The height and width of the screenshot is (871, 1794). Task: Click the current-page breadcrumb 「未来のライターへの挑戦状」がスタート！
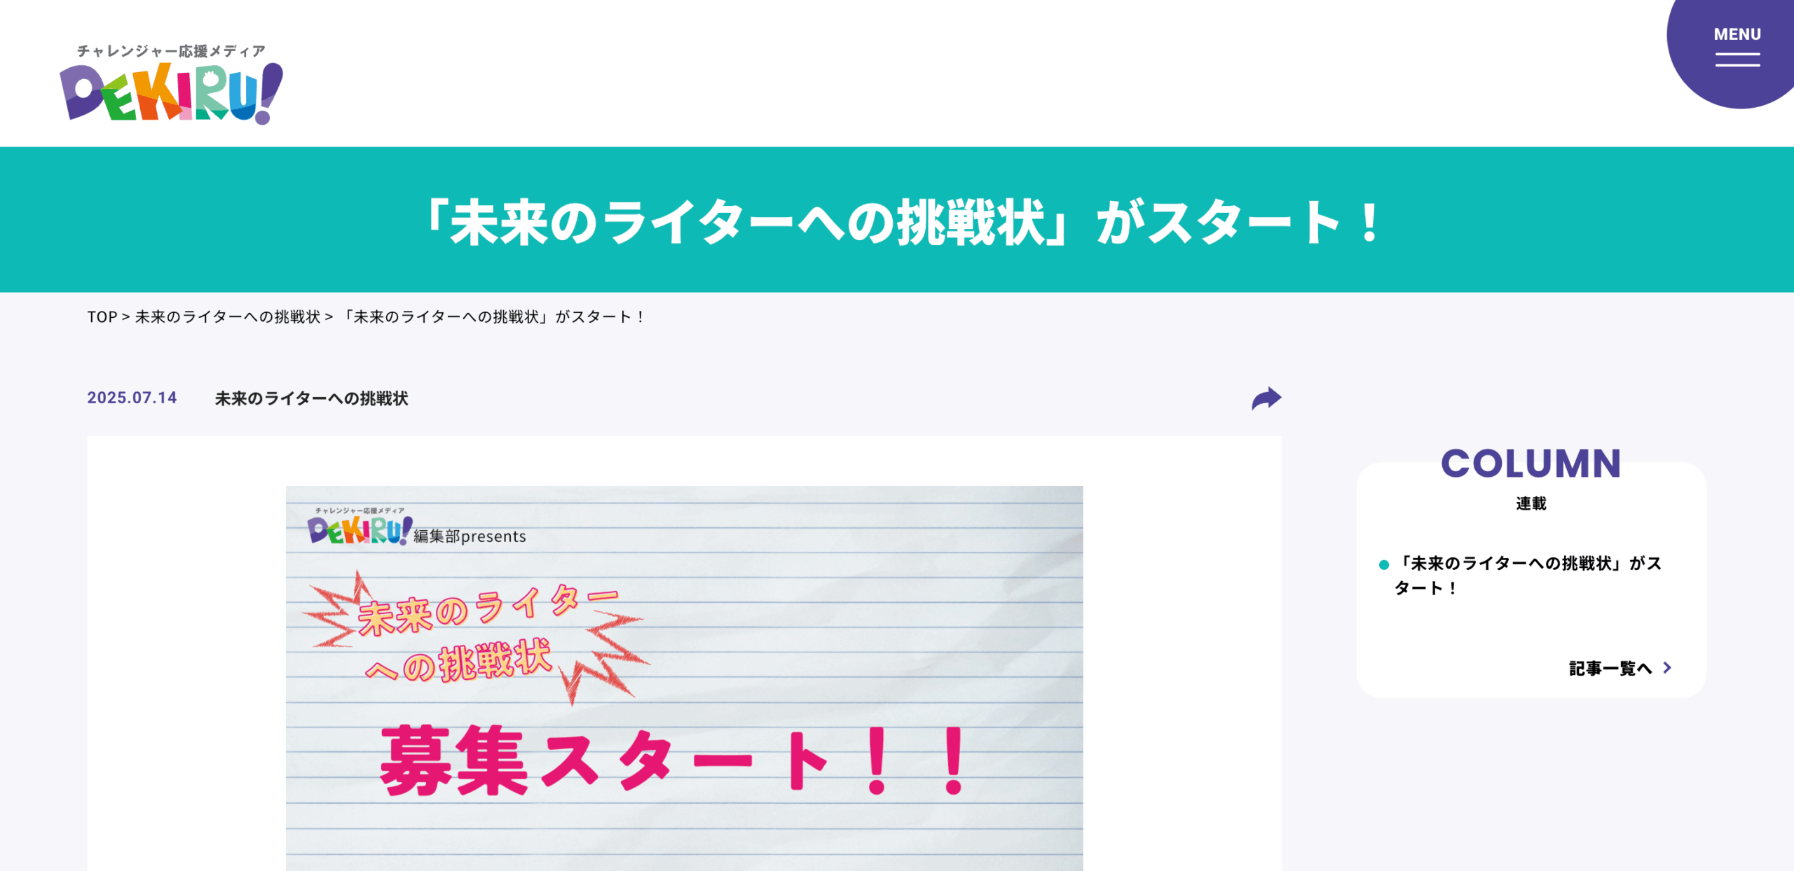(493, 317)
